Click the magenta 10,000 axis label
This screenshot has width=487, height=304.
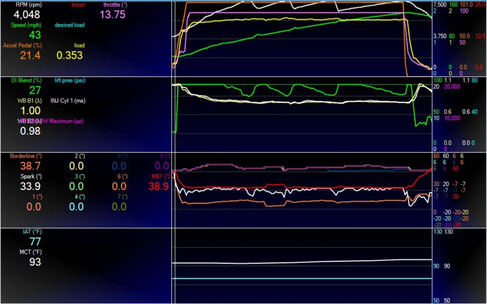452,118
